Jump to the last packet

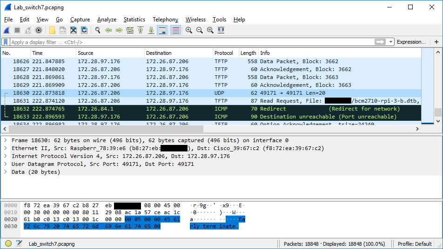click(151, 30)
